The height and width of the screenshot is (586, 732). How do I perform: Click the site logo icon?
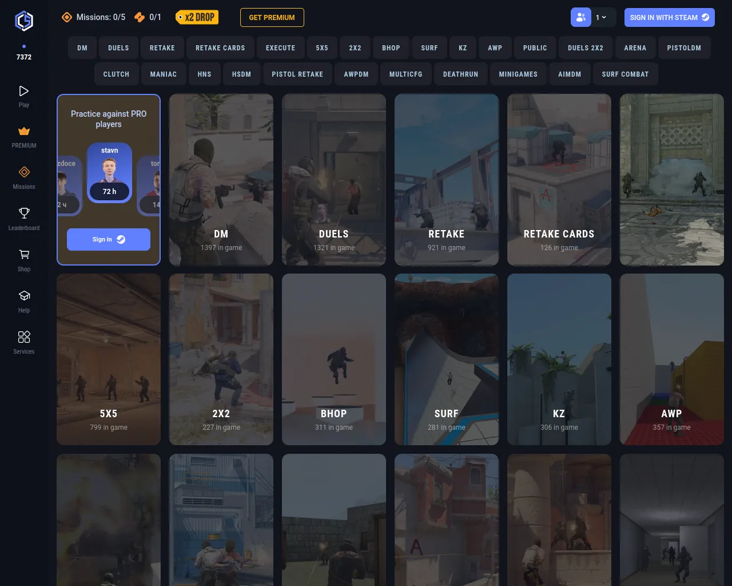point(24,21)
